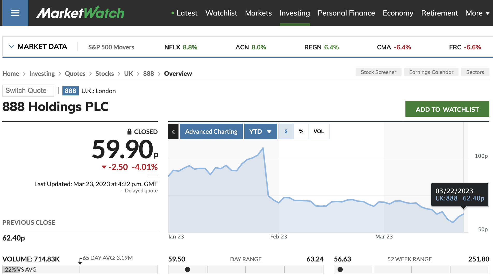Open the Investing nav item
The image size is (493, 277).
tap(295, 13)
